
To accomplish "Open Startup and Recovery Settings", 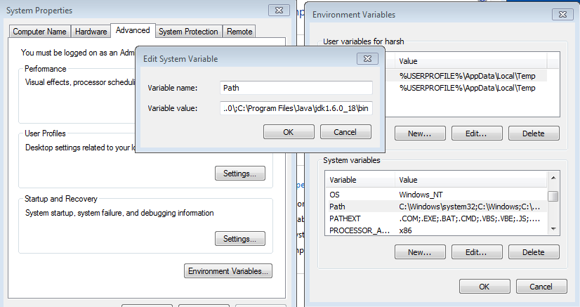I will (x=240, y=239).
